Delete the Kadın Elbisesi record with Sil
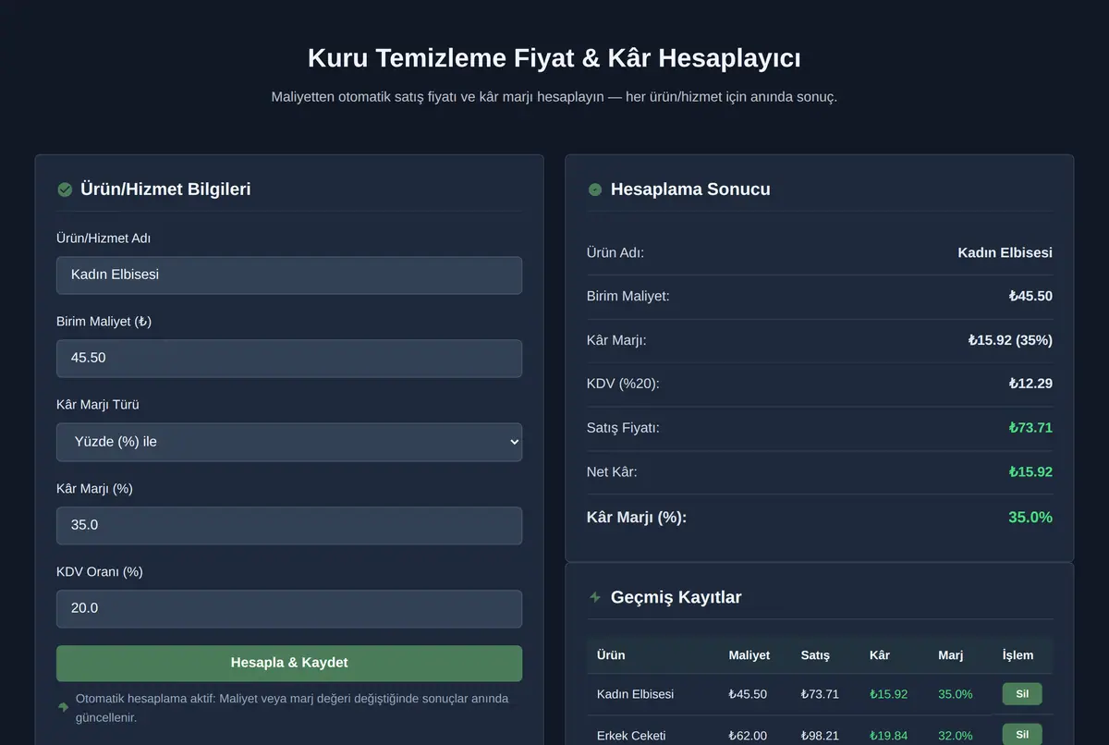 (x=1022, y=694)
